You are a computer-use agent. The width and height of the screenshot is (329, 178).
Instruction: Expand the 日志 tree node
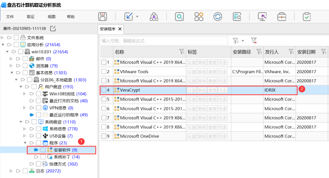pyautogui.click(x=11, y=171)
